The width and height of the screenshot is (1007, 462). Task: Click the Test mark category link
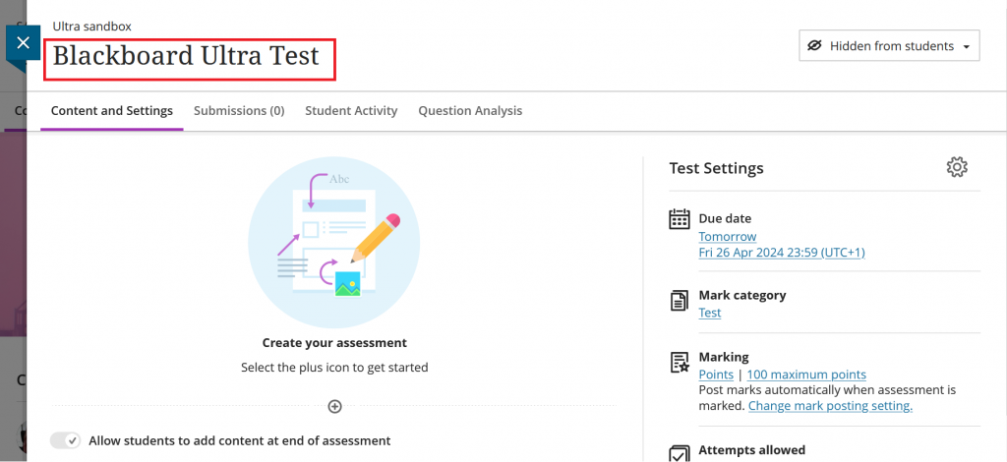click(709, 313)
